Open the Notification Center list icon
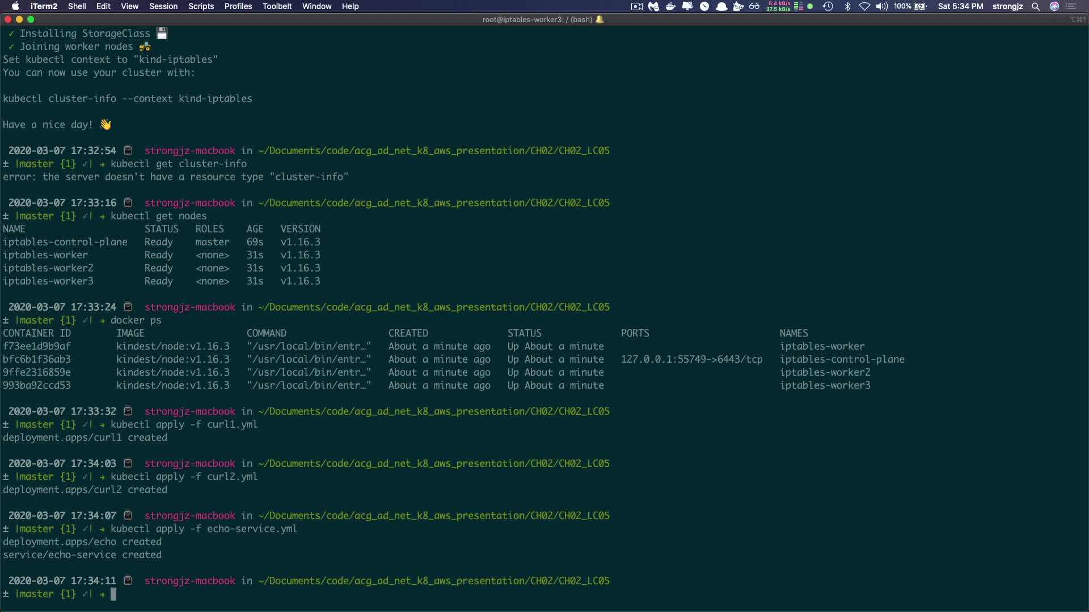1089x612 pixels. tap(1071, 6)
